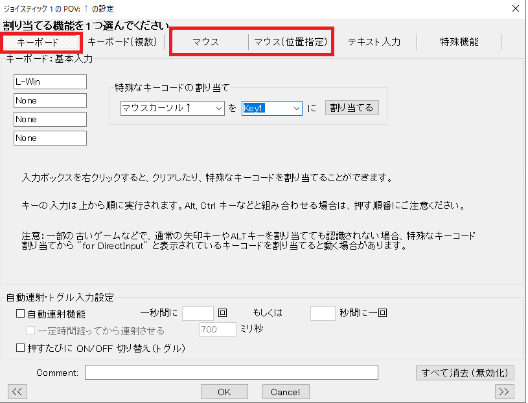The image size is (528, 403).
Task: Switch to the キーボード(複数) tab
Action: [122, 42]
